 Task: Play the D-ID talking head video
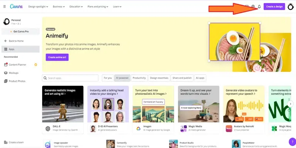coord(108,104)
